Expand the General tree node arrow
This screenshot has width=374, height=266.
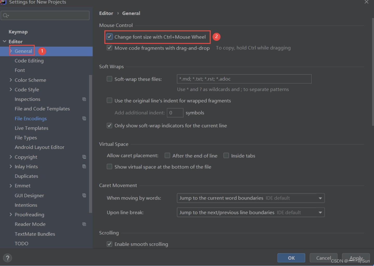[x=11, y=51]
